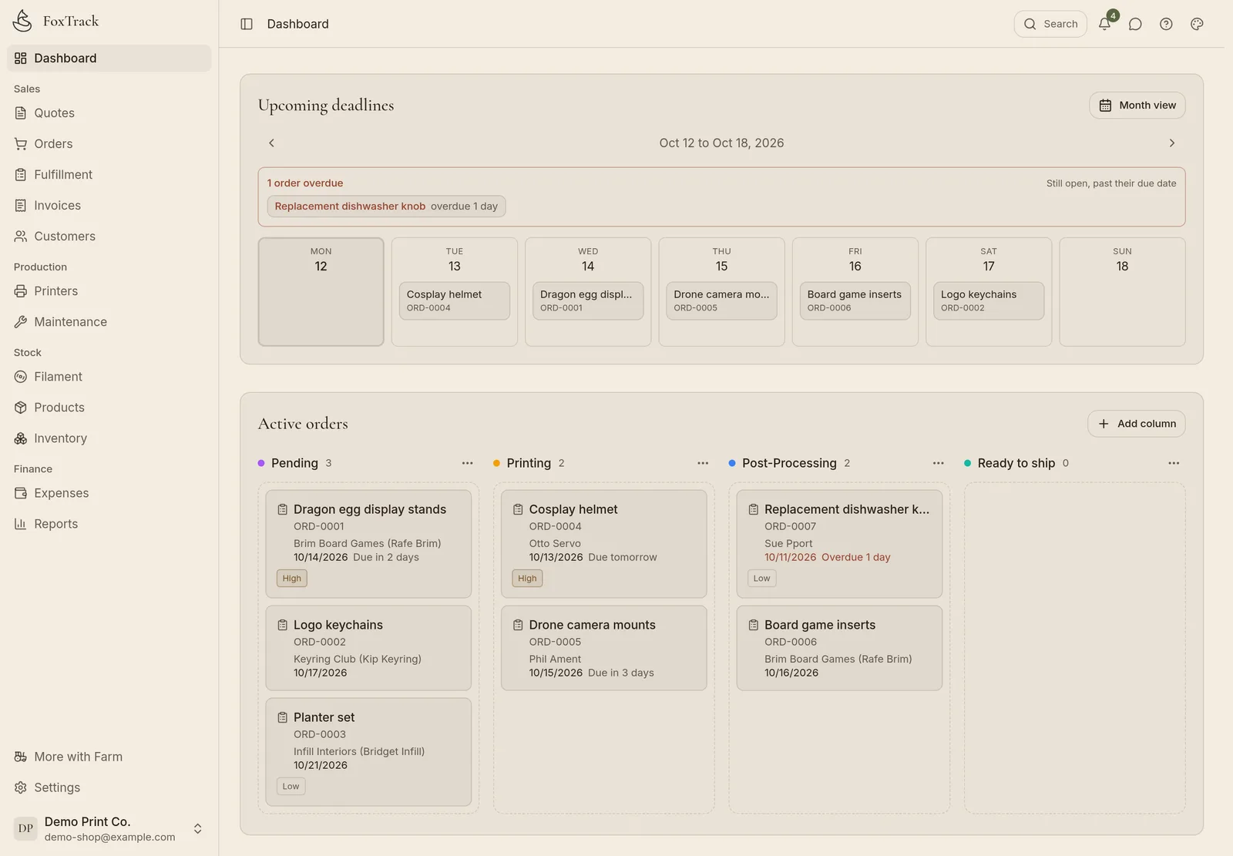
Task: Toggle the sidebar panel icon
Action: point(247,24)
